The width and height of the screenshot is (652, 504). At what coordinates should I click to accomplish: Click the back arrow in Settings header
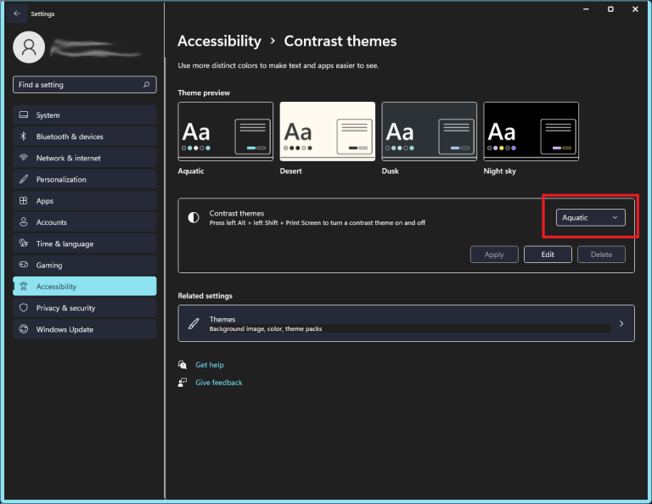(x=17, y=14)
